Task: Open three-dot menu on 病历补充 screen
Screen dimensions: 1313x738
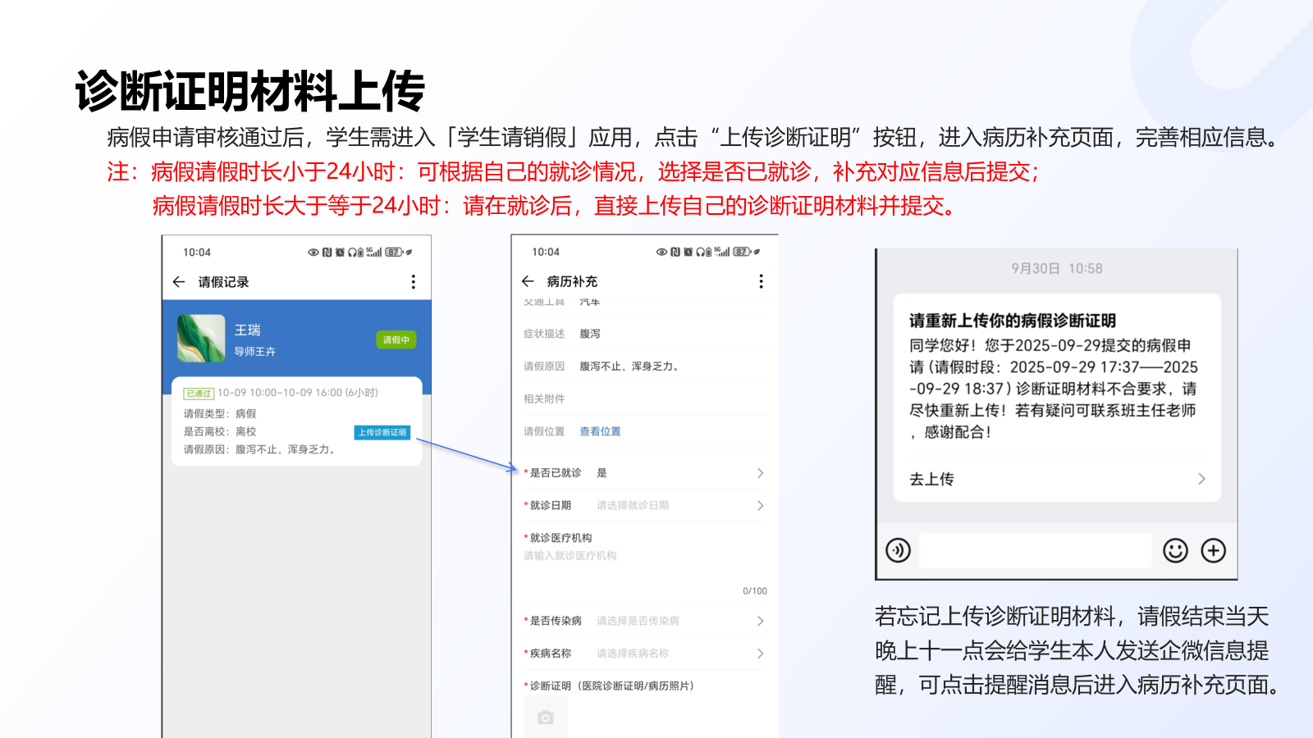Action: (x=761, y=281)
